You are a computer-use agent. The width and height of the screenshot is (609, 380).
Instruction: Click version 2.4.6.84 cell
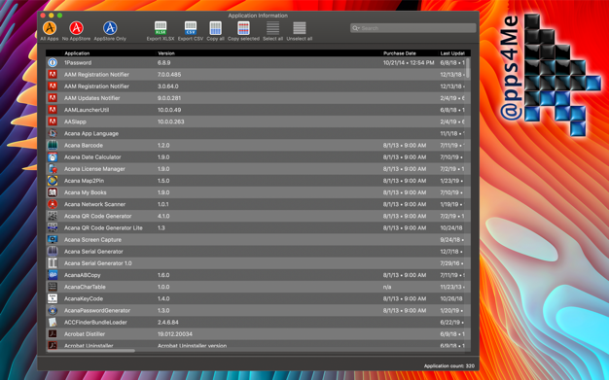169,322
